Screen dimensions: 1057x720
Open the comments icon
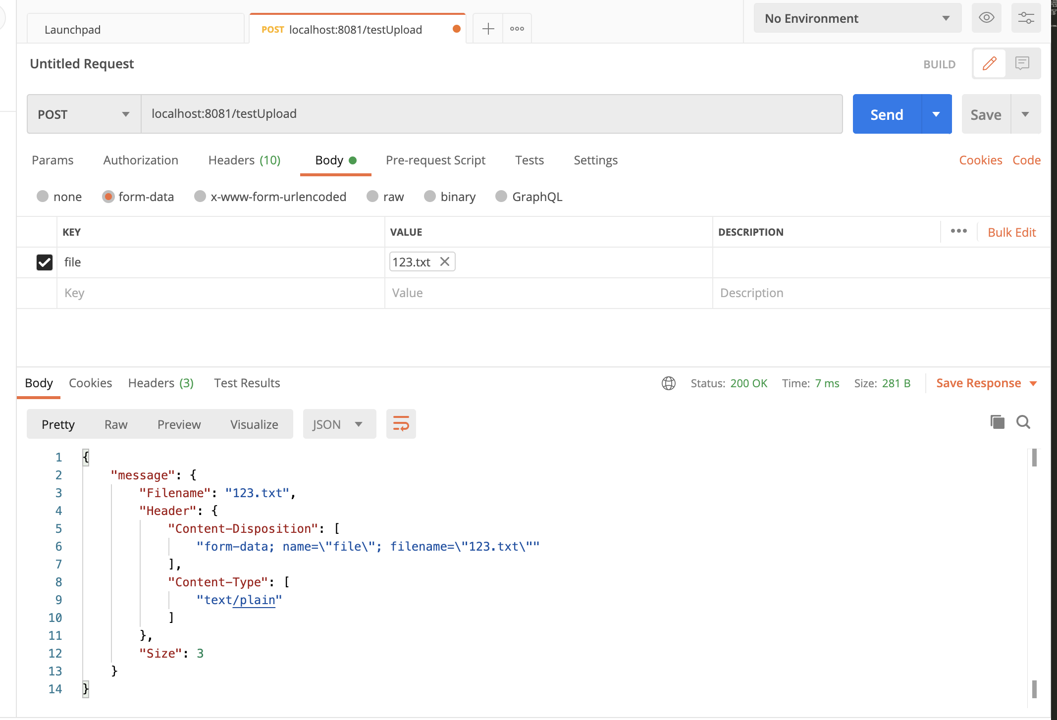pos(1022,63)
